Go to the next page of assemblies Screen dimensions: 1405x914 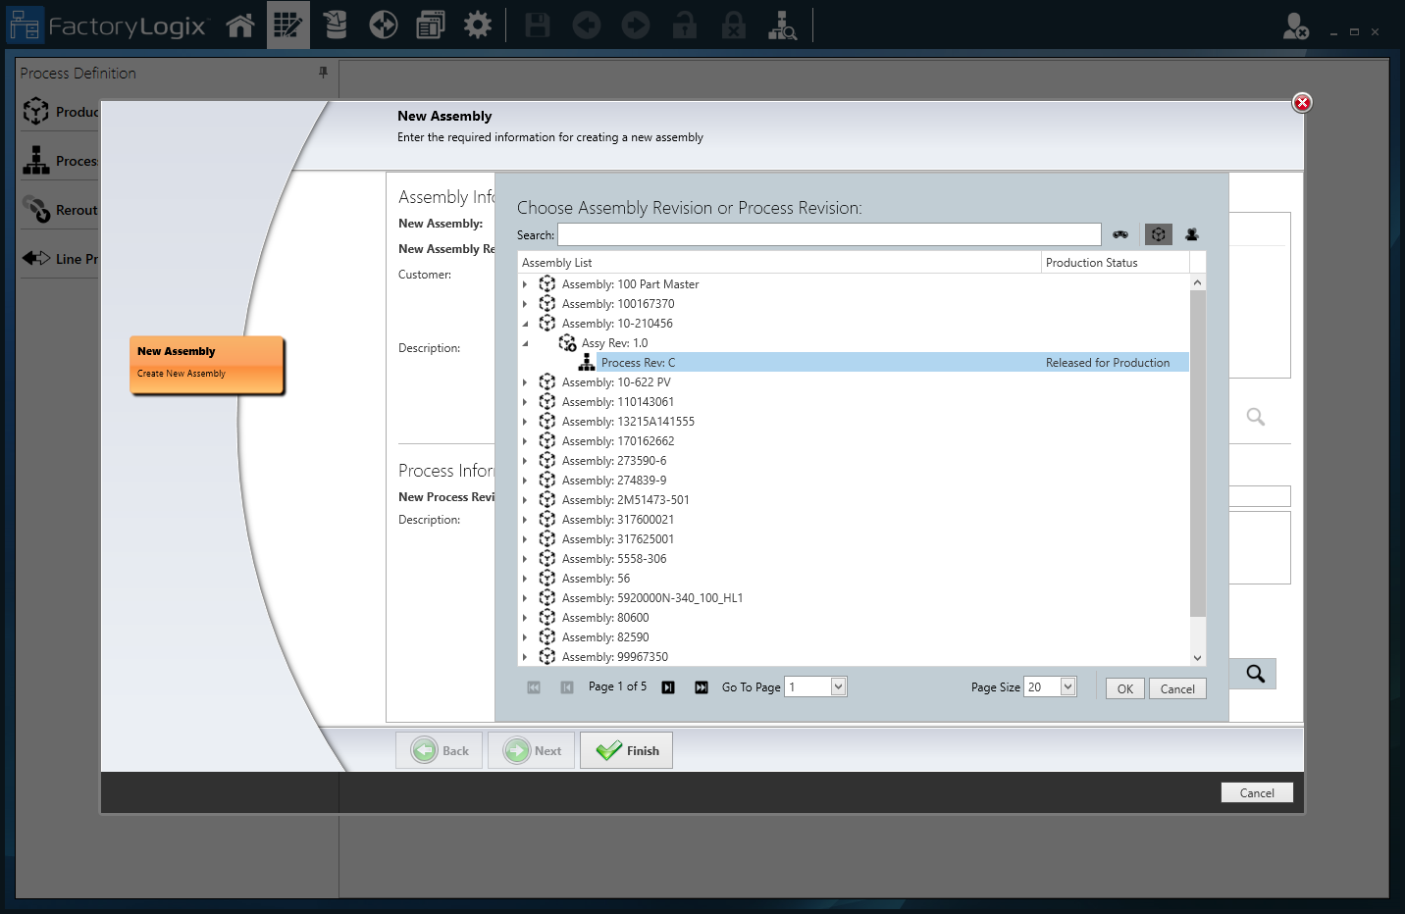[668, 687]
